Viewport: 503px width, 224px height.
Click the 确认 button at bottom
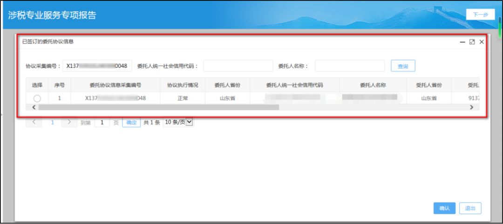(444, 208)
